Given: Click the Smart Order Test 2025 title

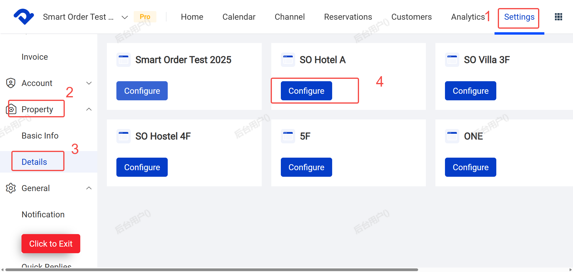Looking at the screenshot, I should pyautogui.click(x=183, y=60).
